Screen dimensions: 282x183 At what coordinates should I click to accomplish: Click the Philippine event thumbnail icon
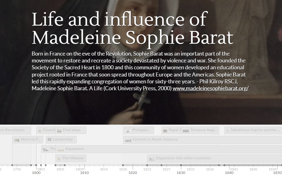click(128, 130)
